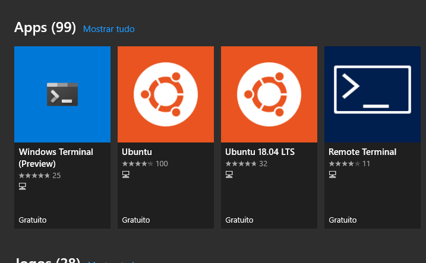
Task: Select the 'Ubuntu 18.04 LTS' title text
Action: [x=260, y=152]
